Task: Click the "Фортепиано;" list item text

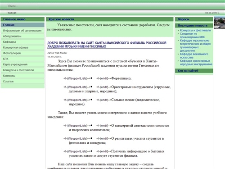Action: [x=121, y=78]
